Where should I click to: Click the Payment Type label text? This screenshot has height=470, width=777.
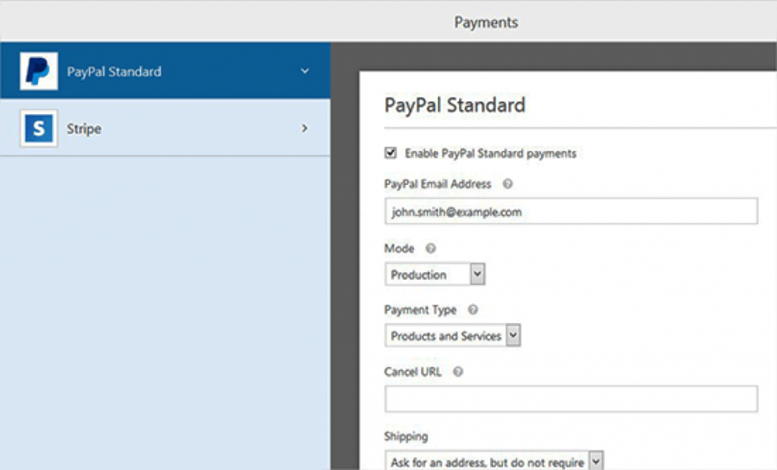click(x=420, y=310)
